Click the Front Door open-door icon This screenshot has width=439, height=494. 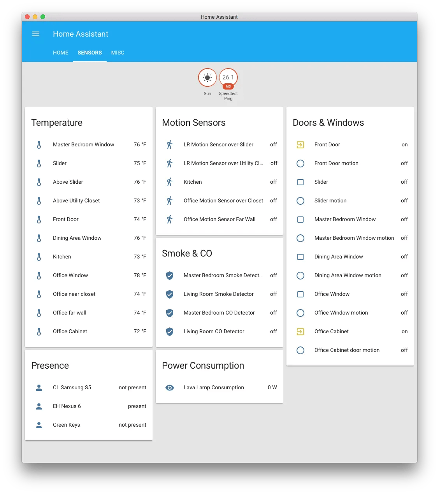click(x=300, y=144)
